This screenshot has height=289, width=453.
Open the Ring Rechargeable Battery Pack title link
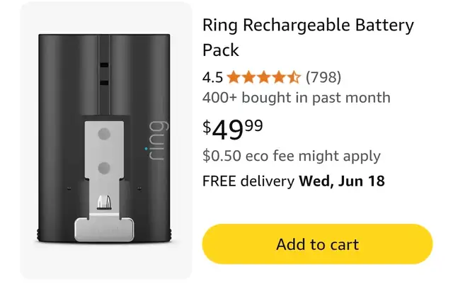click(x=308, y=38)
